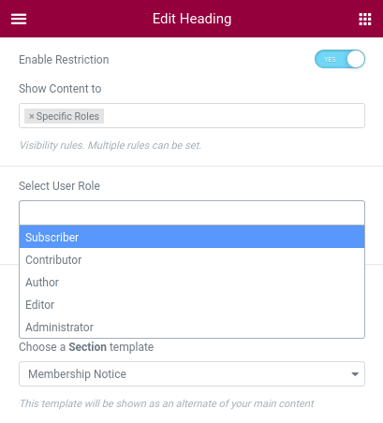
Task: Click the Enable Restriction label
Action: tap(64, 60)
